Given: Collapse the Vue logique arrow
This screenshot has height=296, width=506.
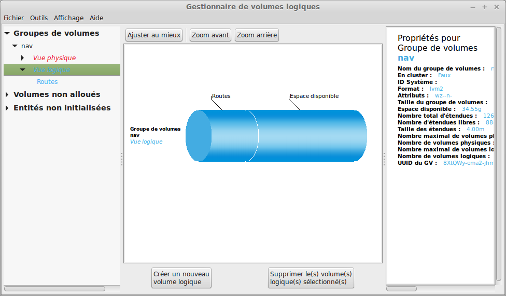Looking at the screenshot, I should pyautogui.click(x=23, y=69).
